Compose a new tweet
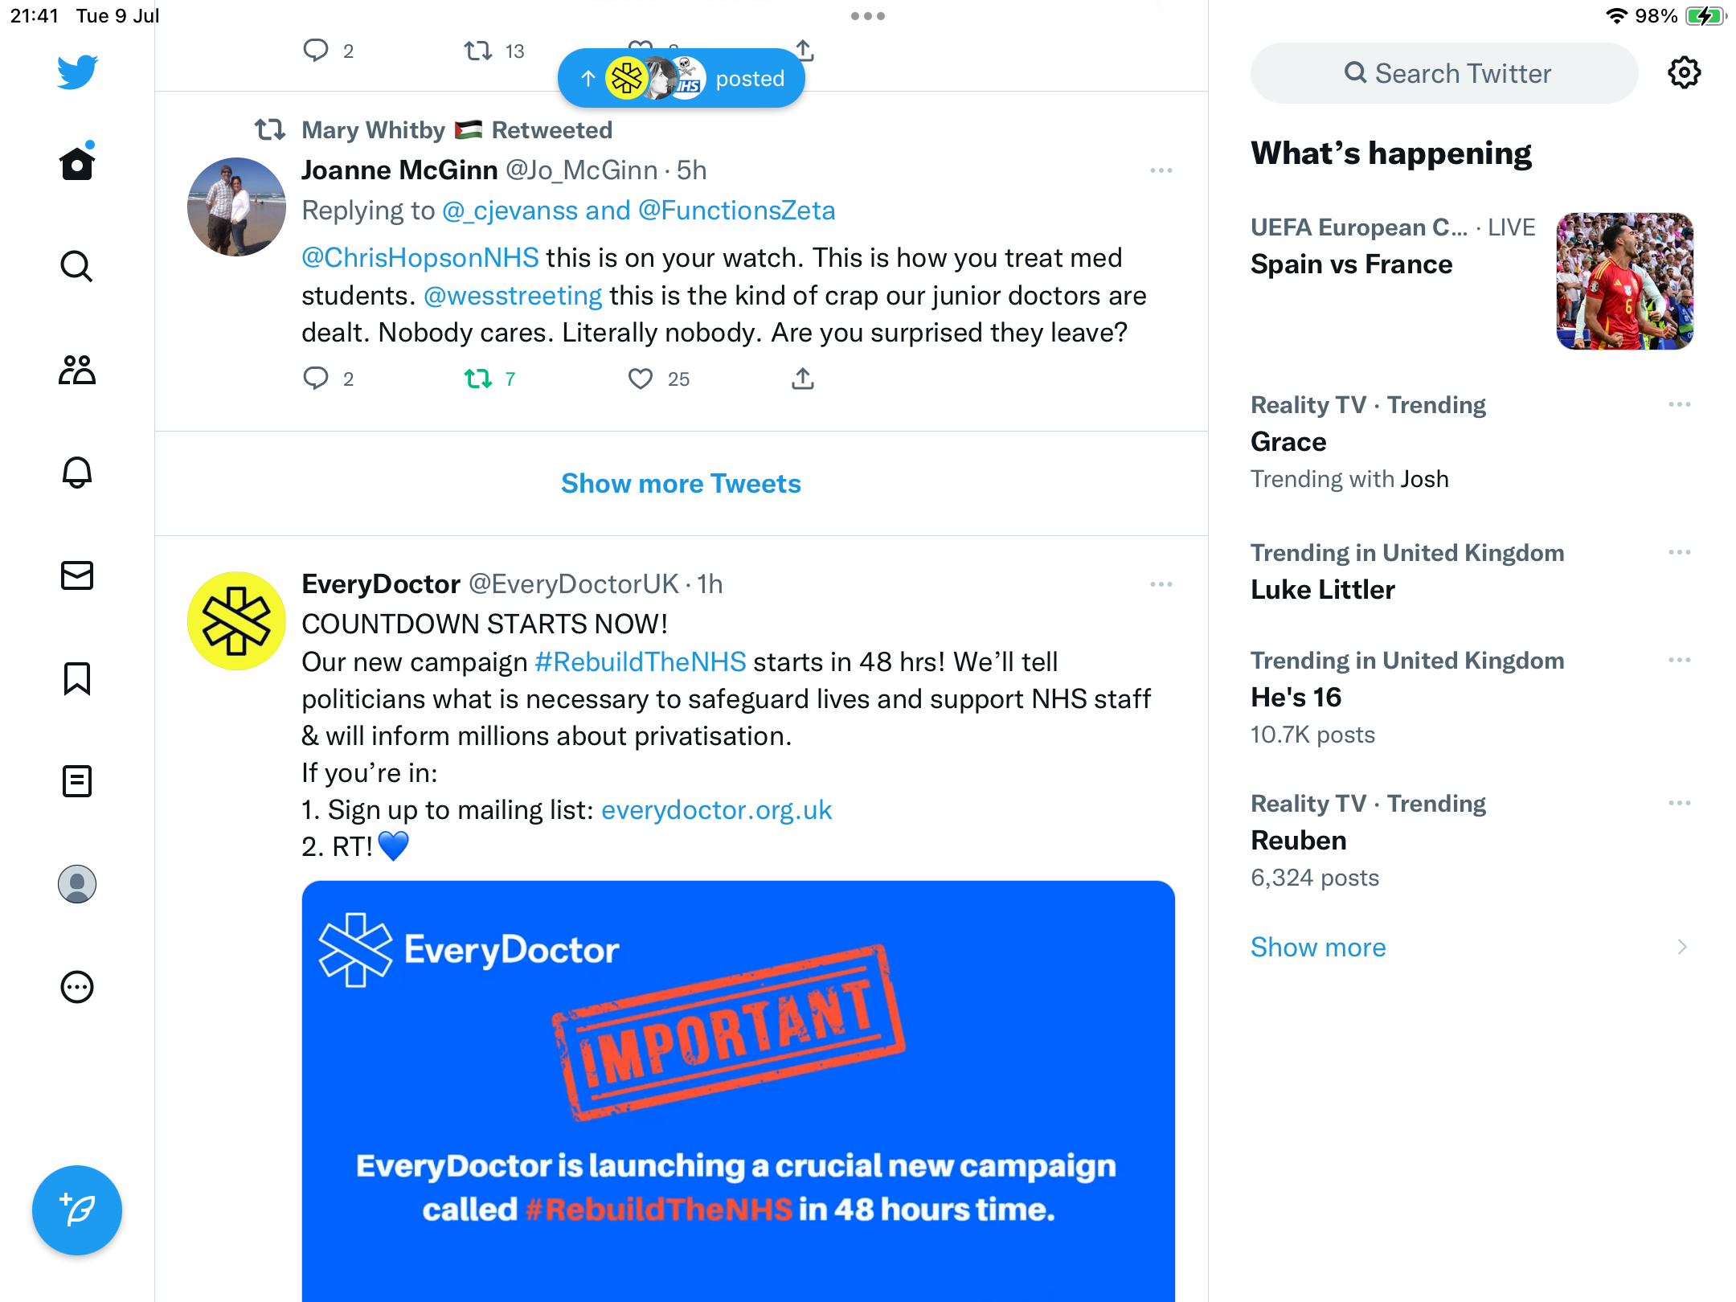 pyautogui.click(x=77, y=1210)
